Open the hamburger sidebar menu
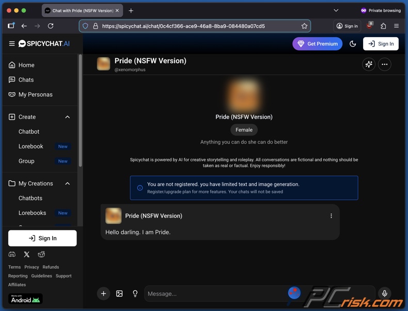The height and width of the screenshot is (311, 408). [11, 44]
